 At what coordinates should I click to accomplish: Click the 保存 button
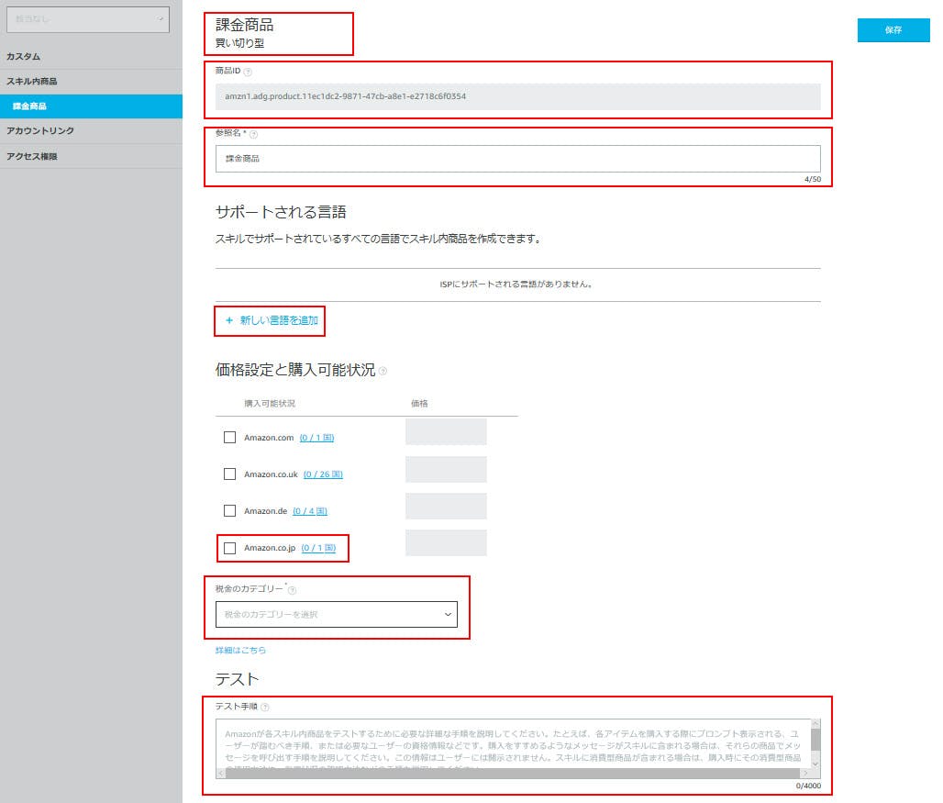[893, 30]
